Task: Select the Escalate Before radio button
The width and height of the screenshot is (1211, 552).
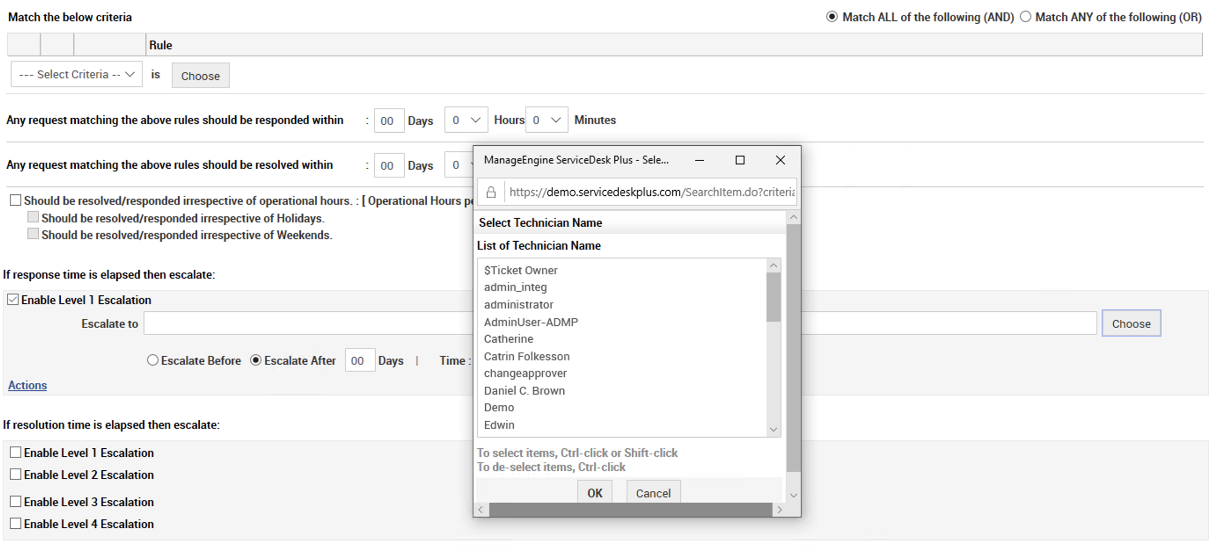Action: click(152, 360)
